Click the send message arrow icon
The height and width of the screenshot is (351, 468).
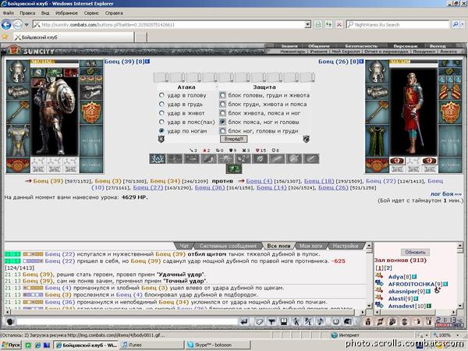244,321
